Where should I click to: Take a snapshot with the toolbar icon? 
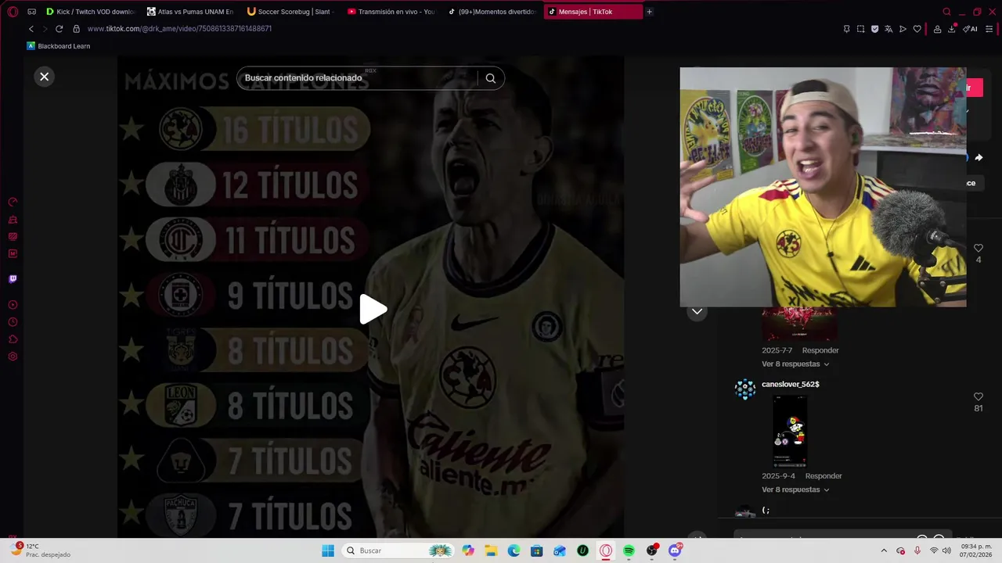coord(860,29)
